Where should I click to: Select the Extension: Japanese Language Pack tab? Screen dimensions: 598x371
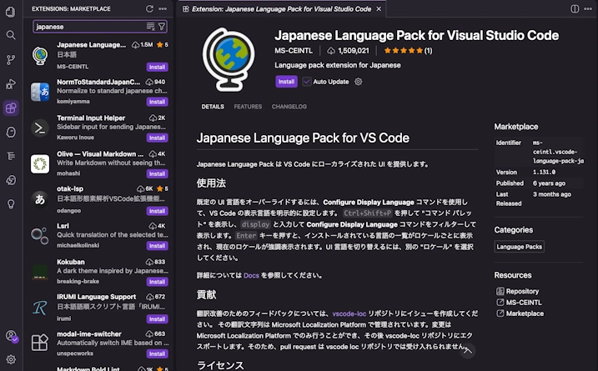pyautogui.click(x=281, y=9)
